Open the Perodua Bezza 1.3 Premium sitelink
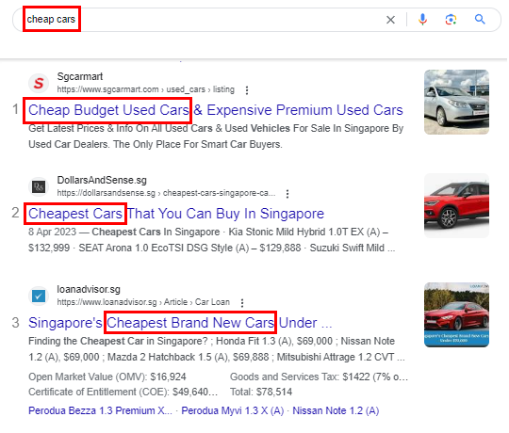The width and height of the screenshot is (509, 433). pyautogui.click(x=100, y=410)
